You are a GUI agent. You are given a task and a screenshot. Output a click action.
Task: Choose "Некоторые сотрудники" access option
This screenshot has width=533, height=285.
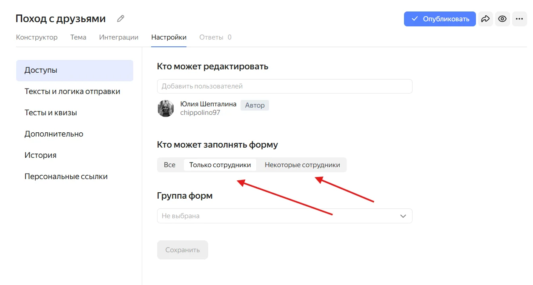302,165
